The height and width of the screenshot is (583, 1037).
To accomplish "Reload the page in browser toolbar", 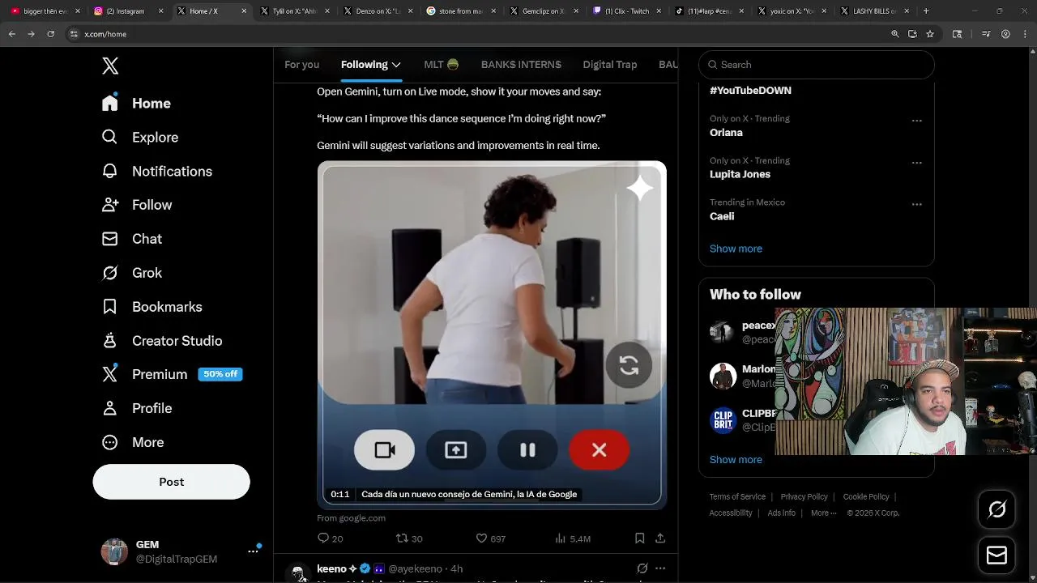I will (x=50, y=34).
